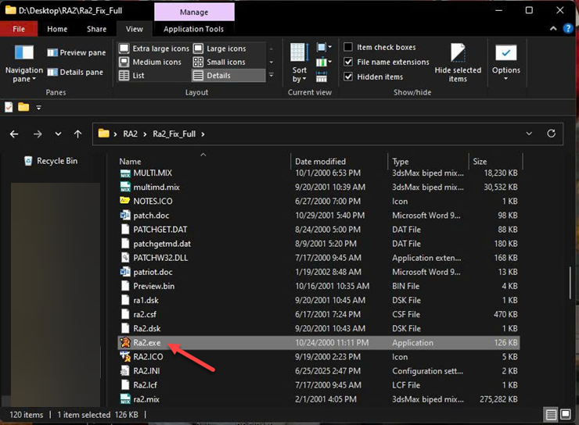Collapse the ribbon with the chevron
This screenshot has width=579, height=425.
point(553,28)
